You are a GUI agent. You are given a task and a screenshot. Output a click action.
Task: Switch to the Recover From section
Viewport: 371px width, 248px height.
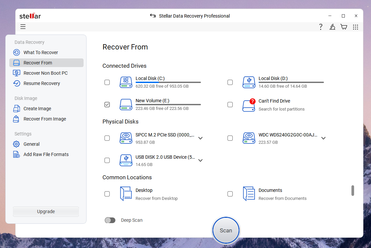[x=37, y=62]
